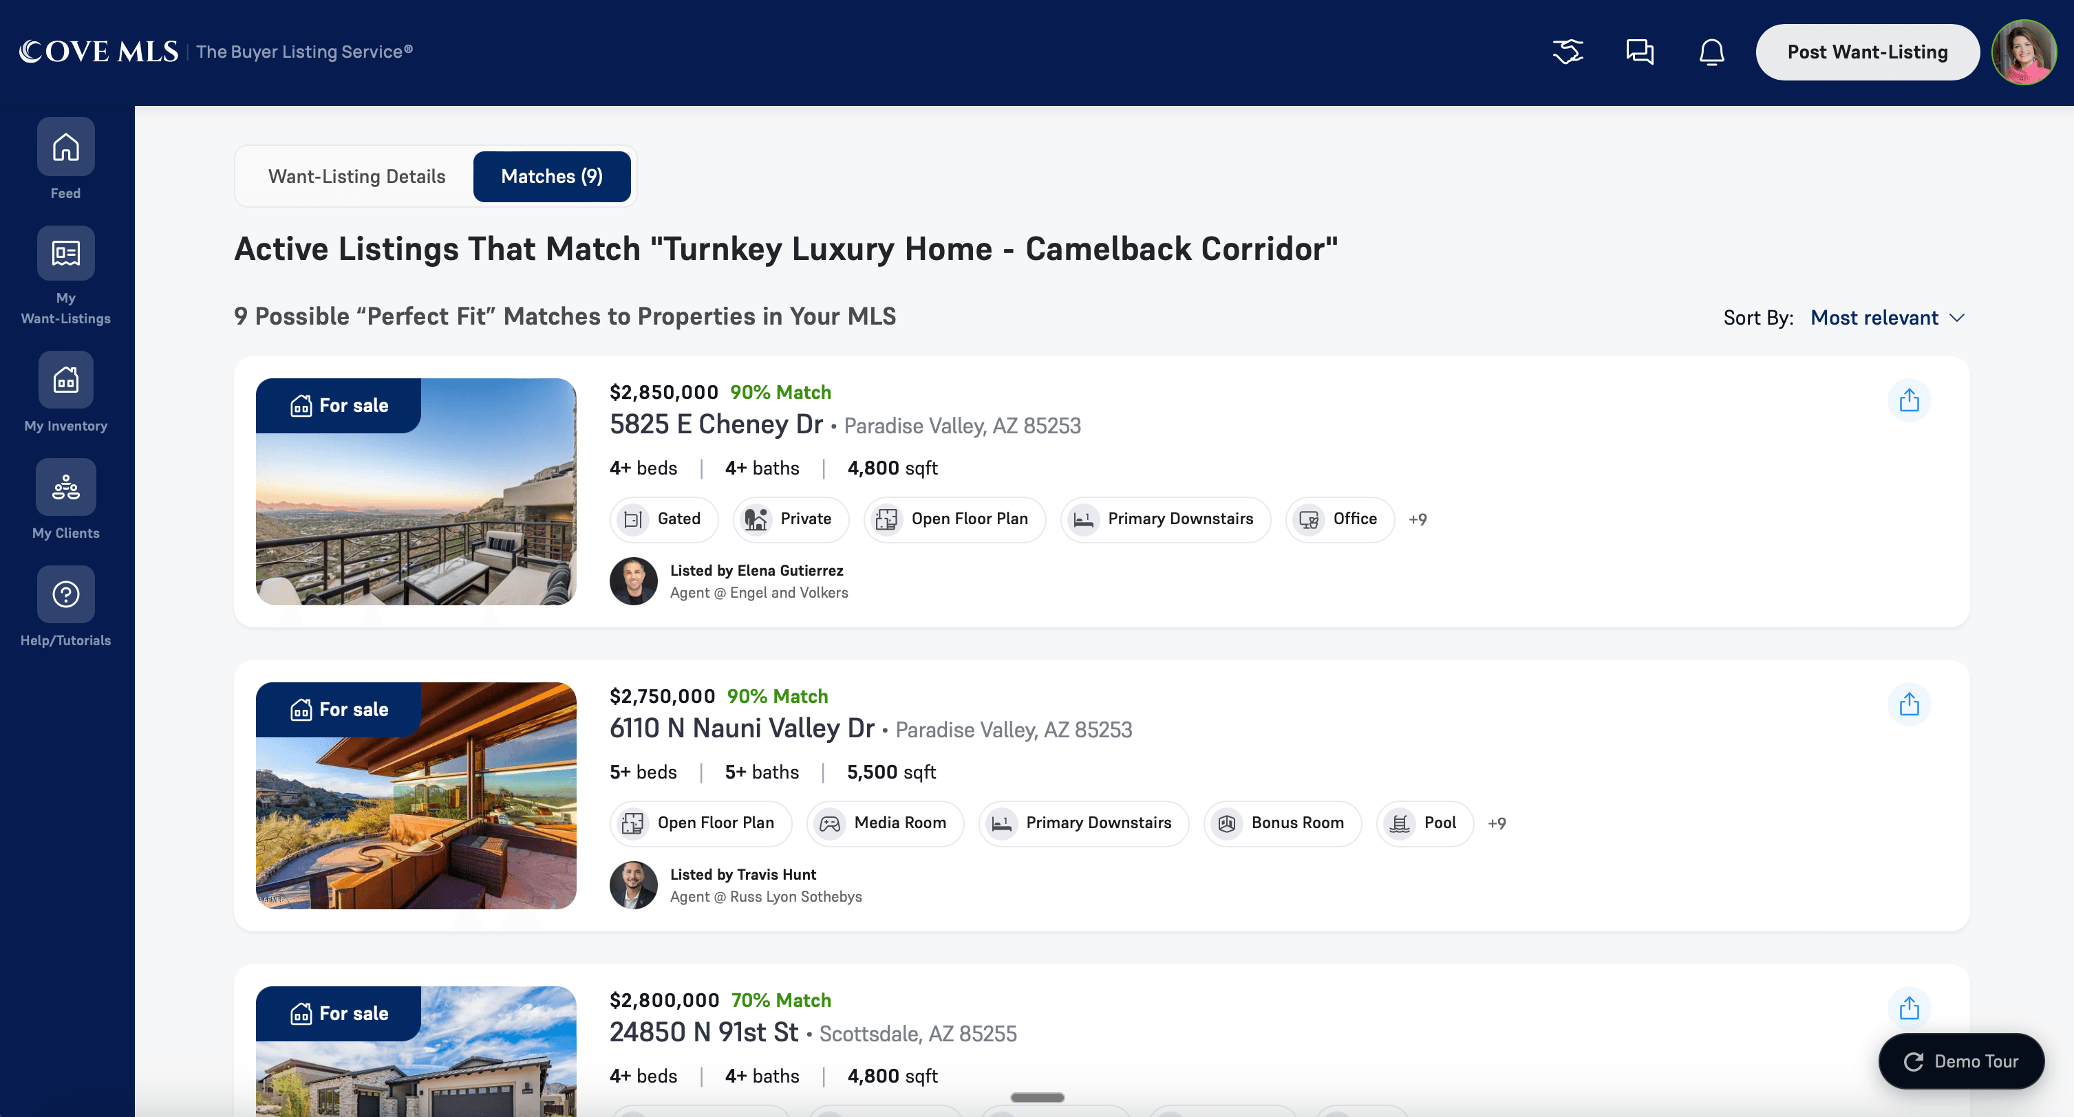Image resolution: width=2074 pixels, height=1117 pixels.
Task: Open the notifications bell
Action: (1711, 52)
